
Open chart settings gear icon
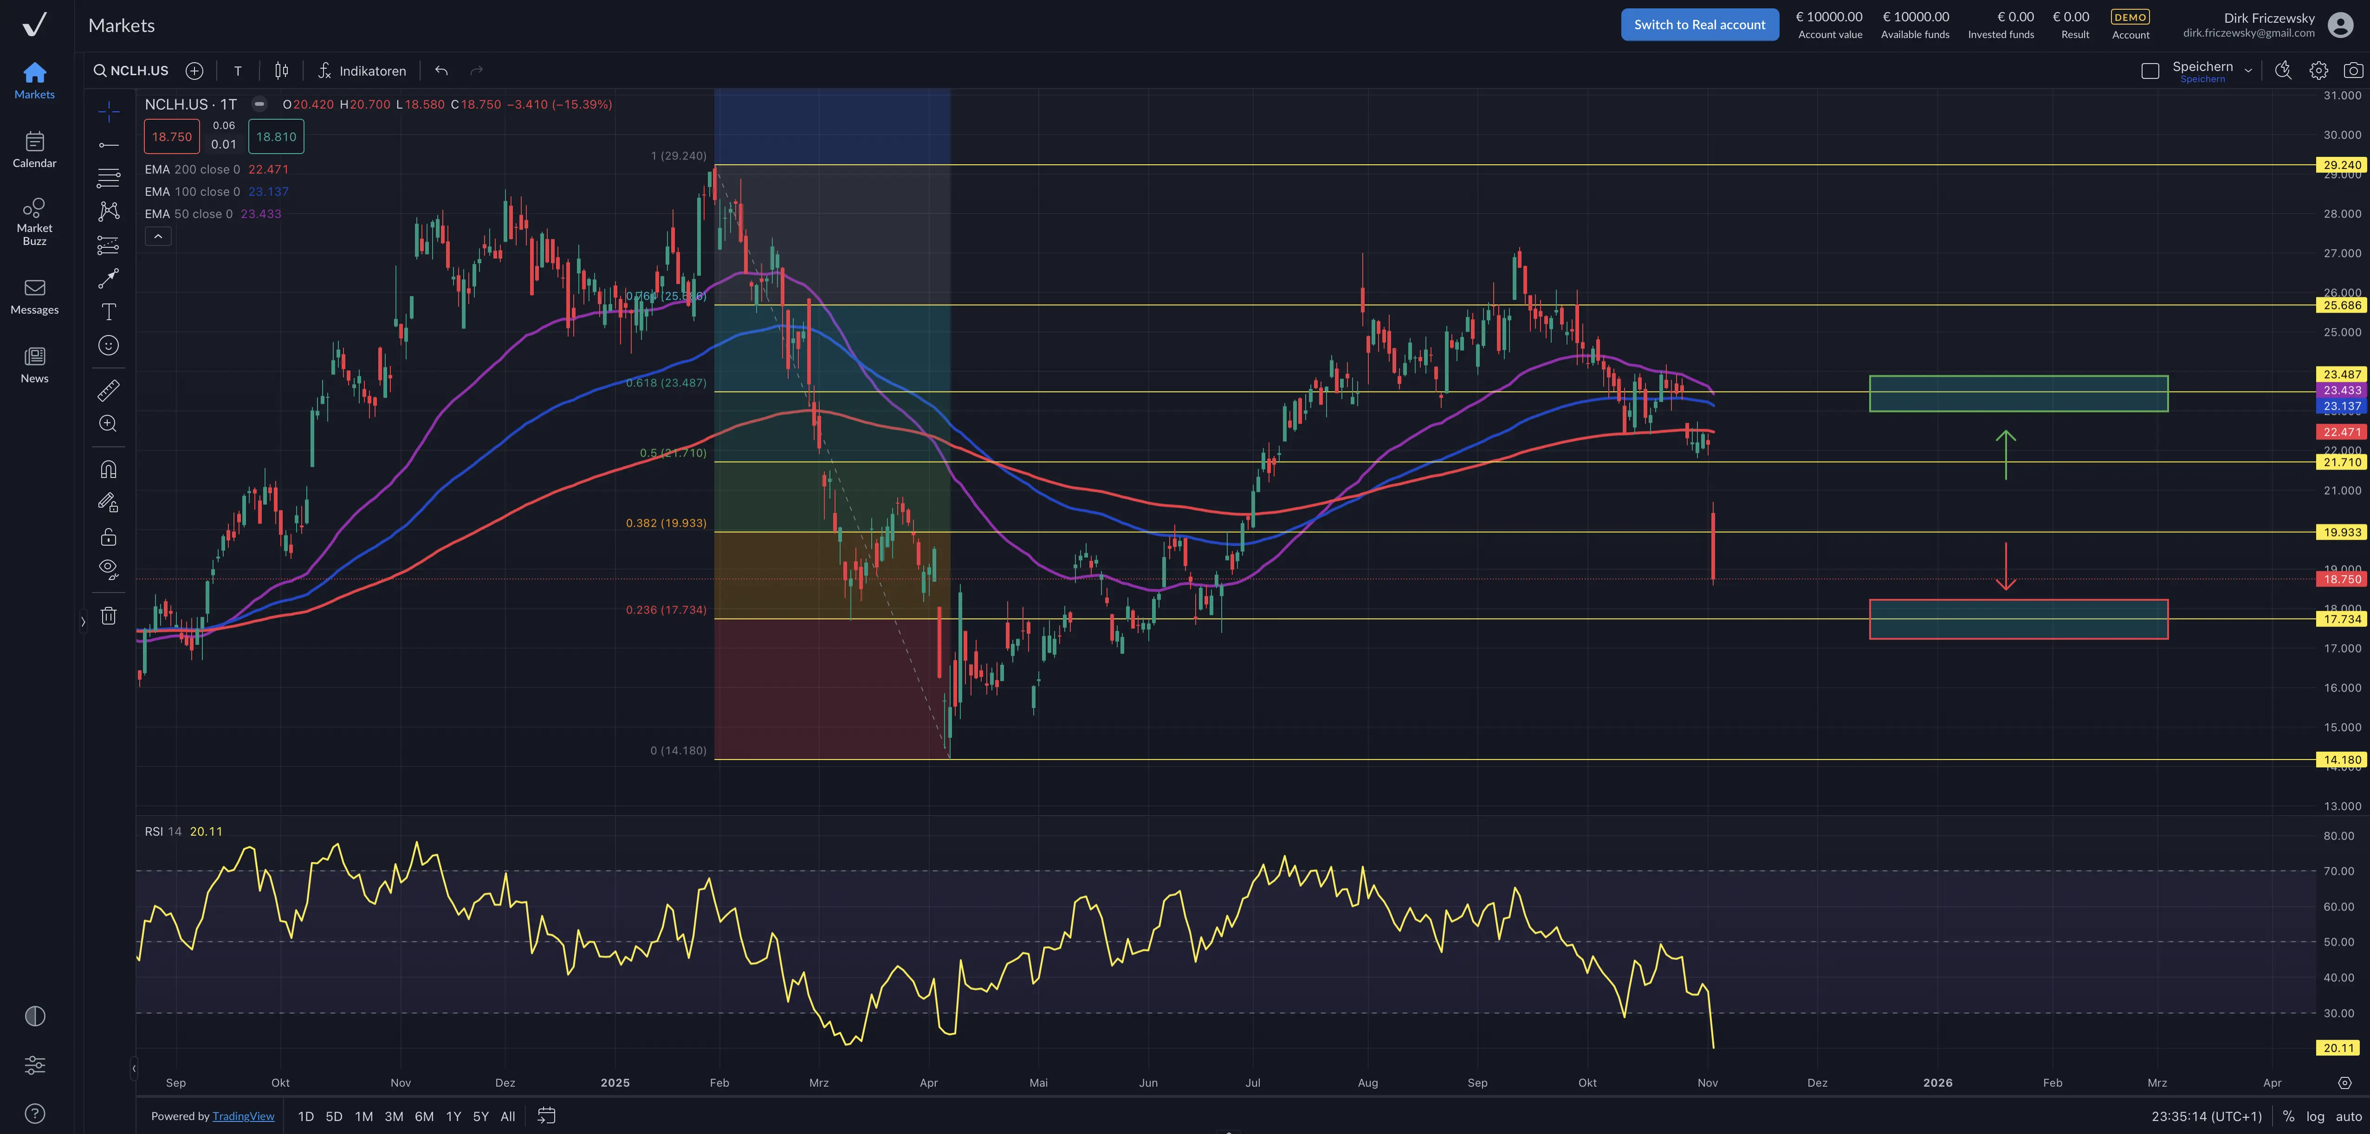(2318, 71)
